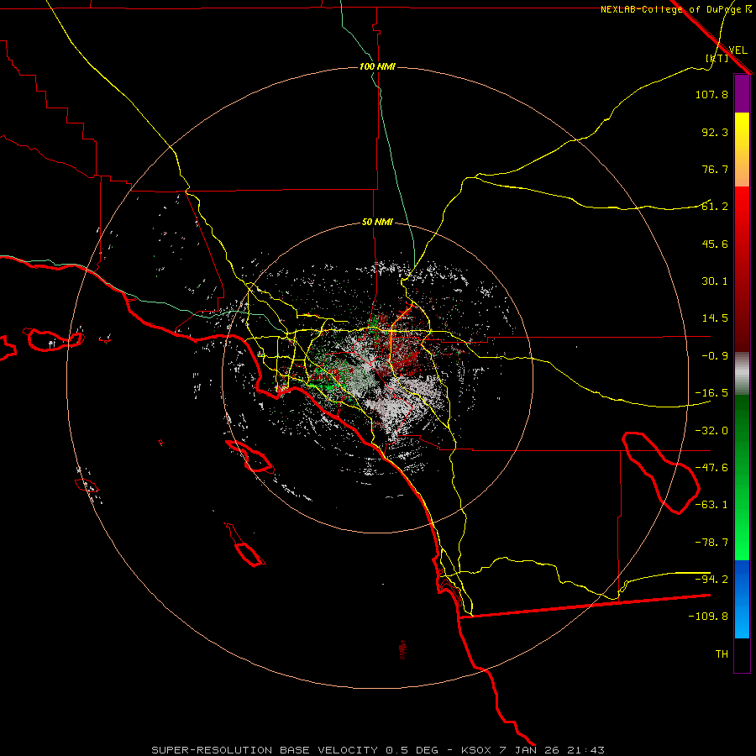Select the 61.2 scale value
This screenshot has width=756, height=756.
(715, 207)
